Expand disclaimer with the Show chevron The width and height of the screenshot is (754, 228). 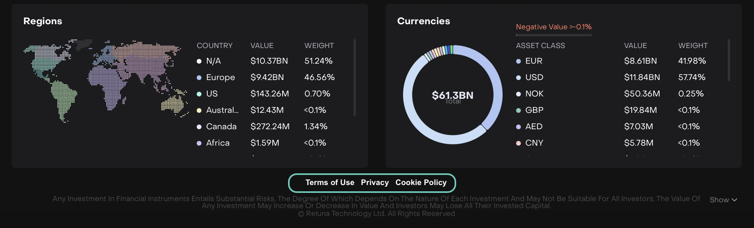click(723, 200)
